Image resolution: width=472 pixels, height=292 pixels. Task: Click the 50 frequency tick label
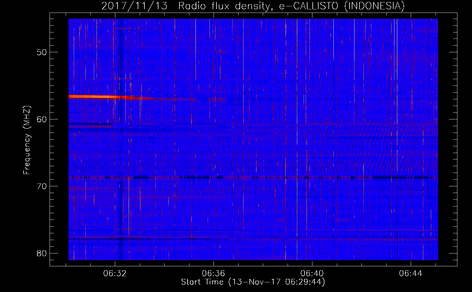point(42,52)
